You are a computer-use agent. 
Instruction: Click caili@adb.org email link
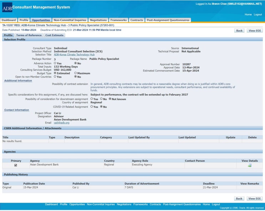coord(61,123)
